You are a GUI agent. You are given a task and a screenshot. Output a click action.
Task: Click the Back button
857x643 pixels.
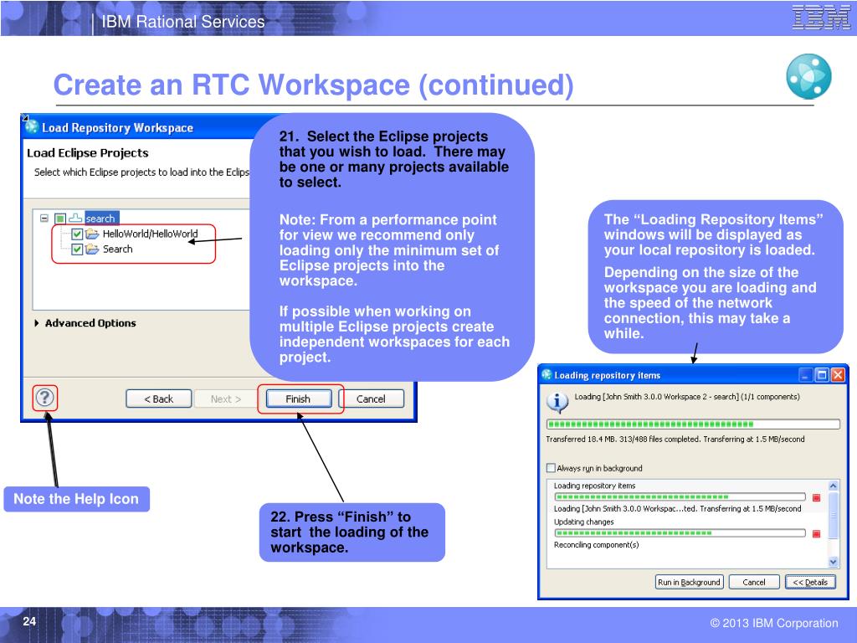158,399
